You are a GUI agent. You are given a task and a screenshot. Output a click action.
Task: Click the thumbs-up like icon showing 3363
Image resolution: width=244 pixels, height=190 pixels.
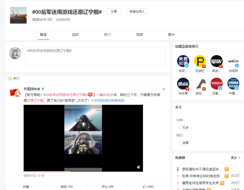(144, 186)
